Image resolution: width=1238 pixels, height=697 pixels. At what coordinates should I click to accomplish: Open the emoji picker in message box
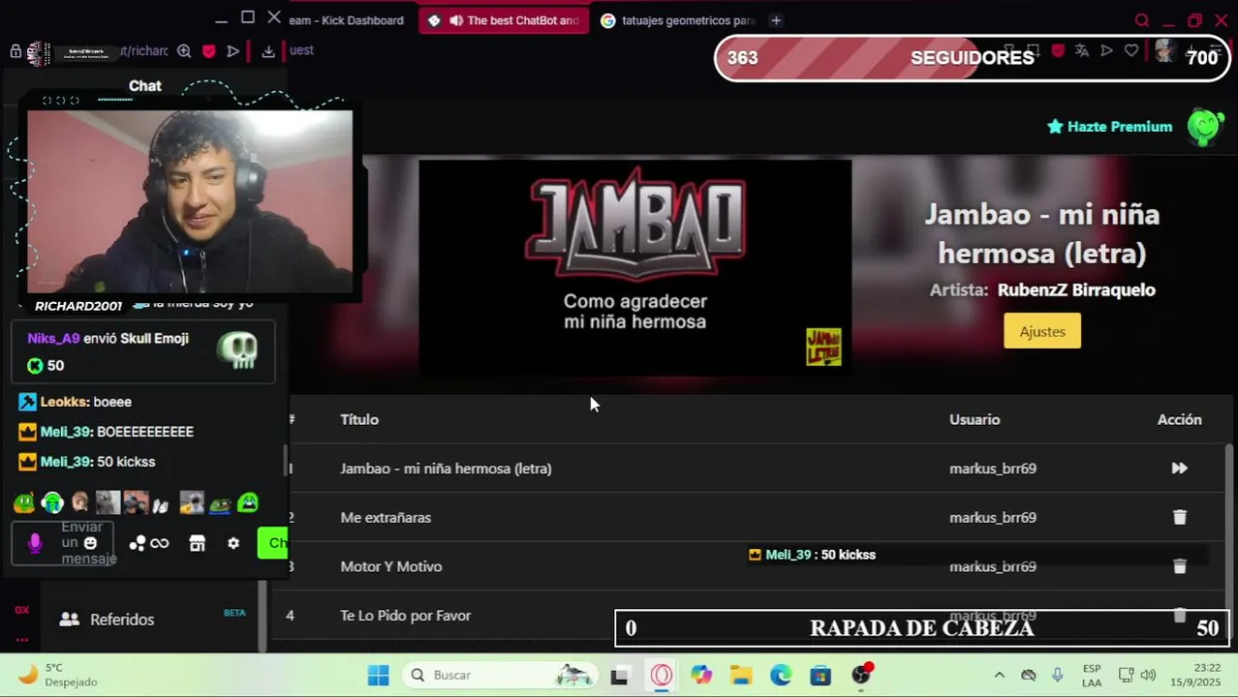coord(90,543)
